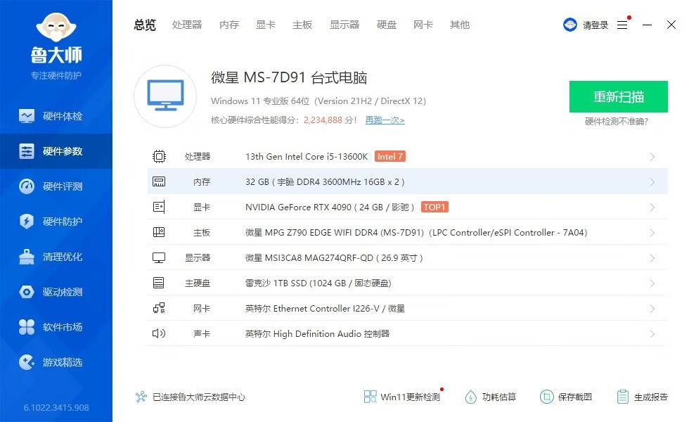Viewport: 689px width, 422px height.
Task: Click the TOP1 badge on the GPU row
Action: tap(434, 207)
